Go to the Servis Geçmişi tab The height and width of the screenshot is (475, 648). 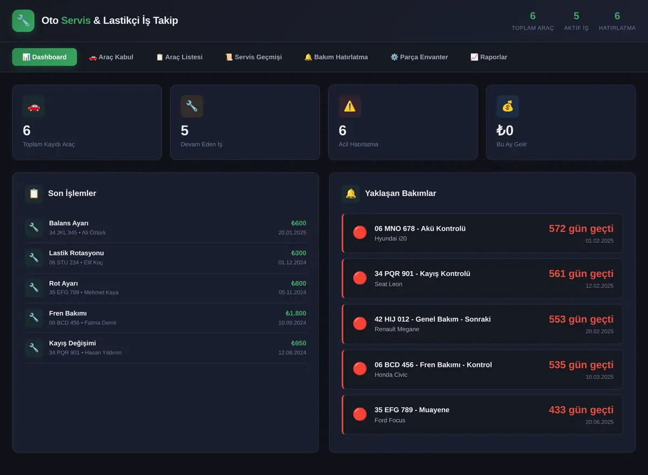point(253,57)
